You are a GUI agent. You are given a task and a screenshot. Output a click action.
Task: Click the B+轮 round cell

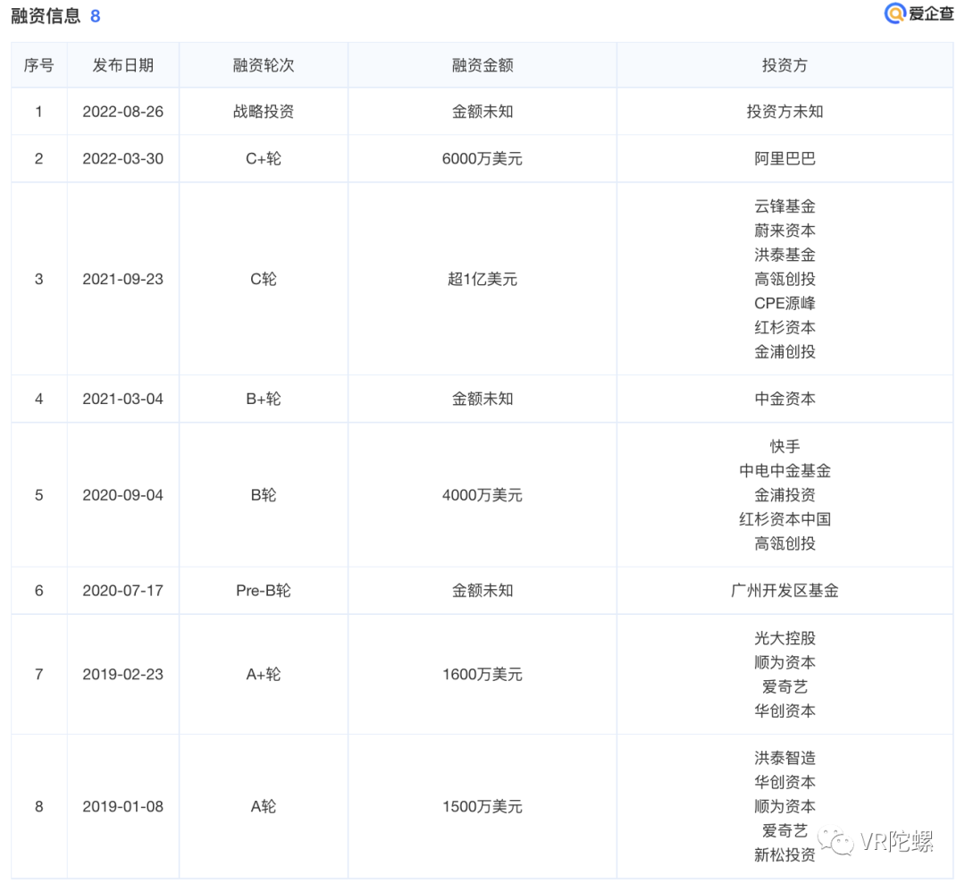[x=264, y=399]
